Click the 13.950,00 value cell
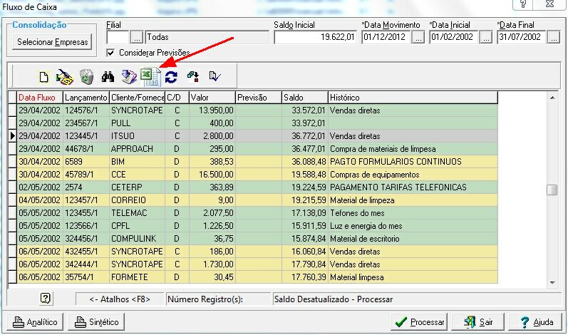 [212, 110]
